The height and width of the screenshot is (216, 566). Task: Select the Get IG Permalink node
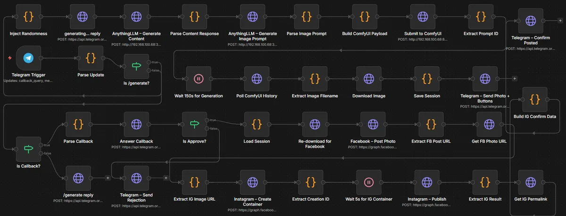coord(530,182)
